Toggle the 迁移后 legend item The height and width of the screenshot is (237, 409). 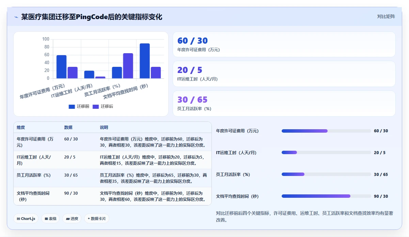click(103, 106)
